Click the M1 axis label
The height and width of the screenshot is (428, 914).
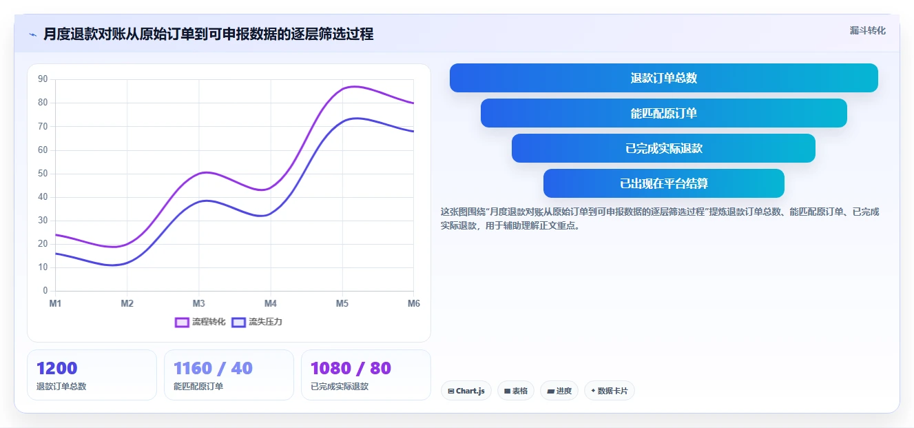tap(55, 303)
